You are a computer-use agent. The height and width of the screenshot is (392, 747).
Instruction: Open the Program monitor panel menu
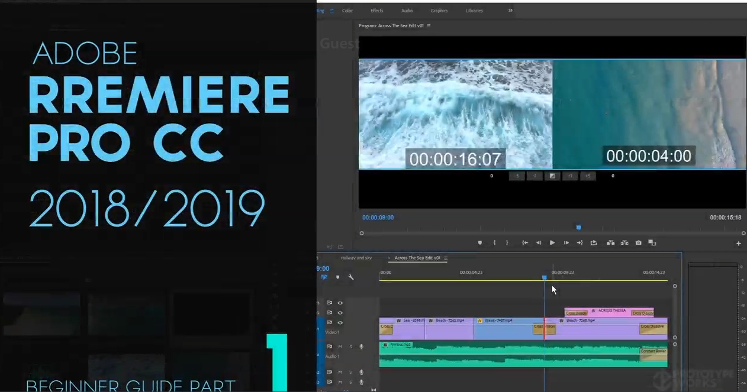click(x=429, y=26)
